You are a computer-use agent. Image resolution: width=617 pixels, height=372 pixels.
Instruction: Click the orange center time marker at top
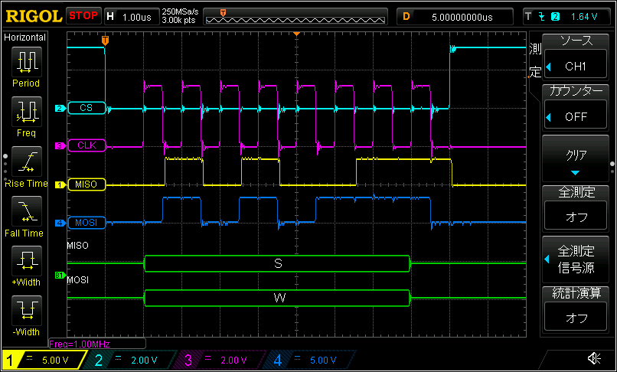click(x=297, y=34)
